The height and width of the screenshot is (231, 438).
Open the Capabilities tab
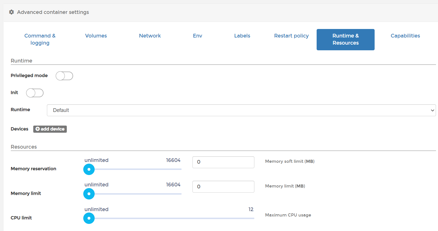tap(405, 36)
